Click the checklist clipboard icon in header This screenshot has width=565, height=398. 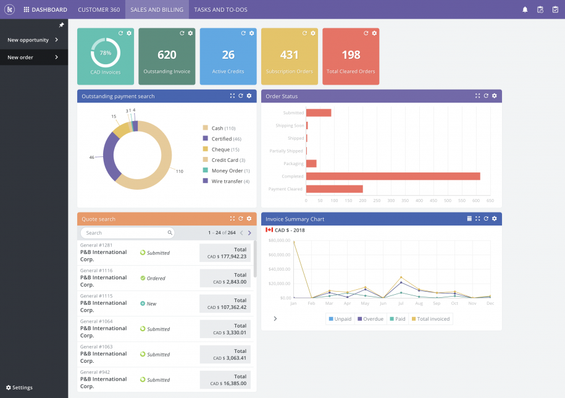pos(555,9)
